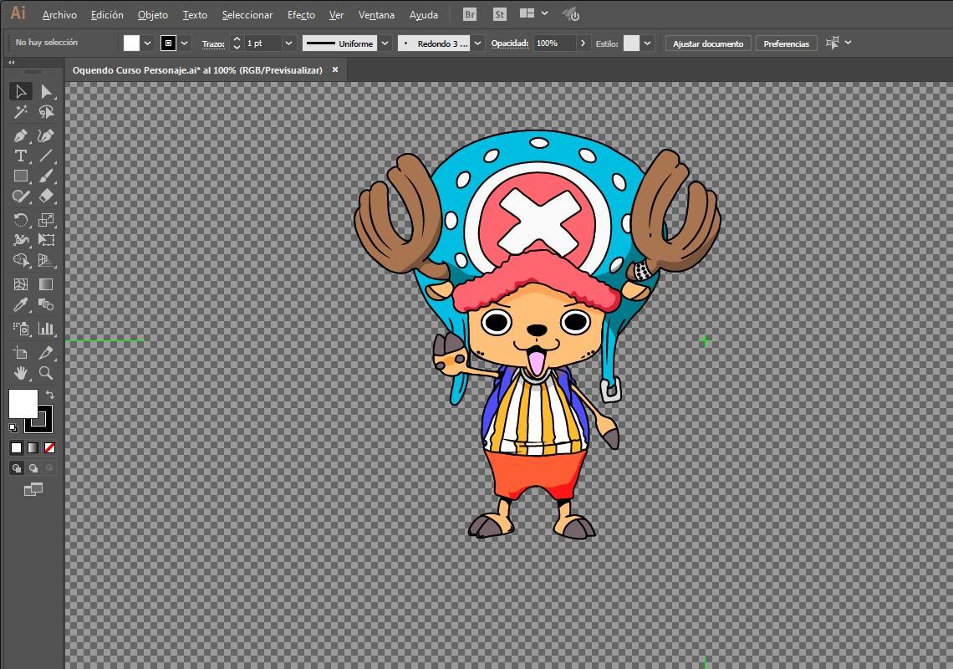Close the Oquendo Curso Personaje.ai tab

click(x=335, y=70)
